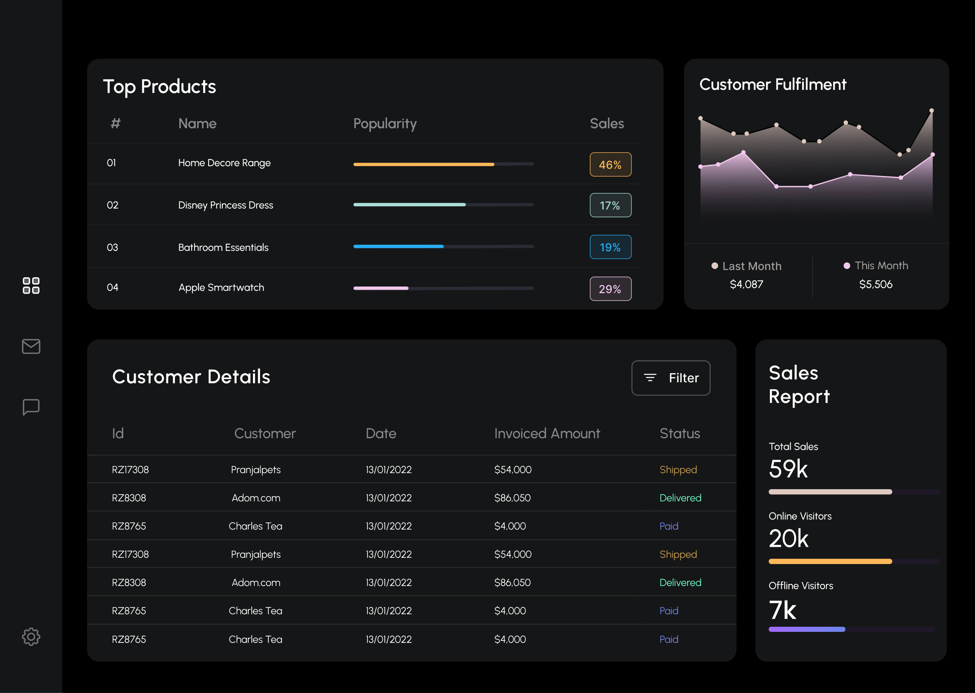Viewport: 975px width, 693px height.
Task: Click the Status column header to sort
Action: pos(679,433)
